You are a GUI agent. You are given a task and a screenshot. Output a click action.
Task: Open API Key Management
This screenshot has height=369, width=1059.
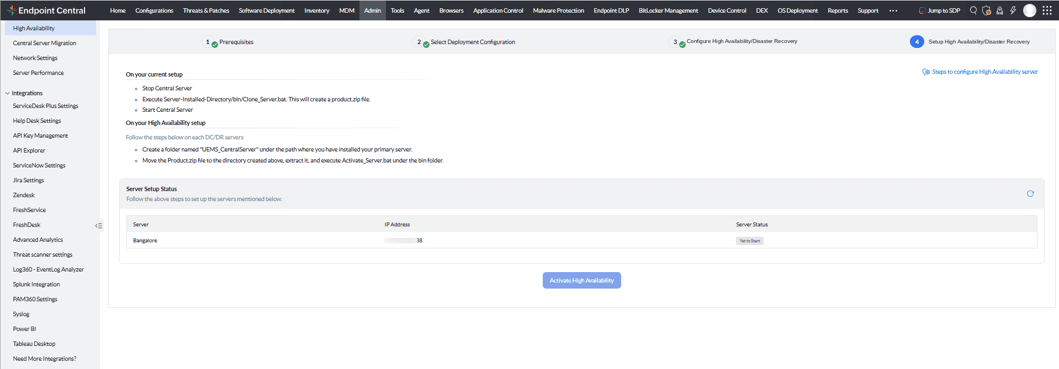40,135
